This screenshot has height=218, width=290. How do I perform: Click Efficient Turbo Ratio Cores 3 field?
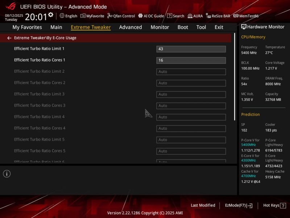pos(191,106)
